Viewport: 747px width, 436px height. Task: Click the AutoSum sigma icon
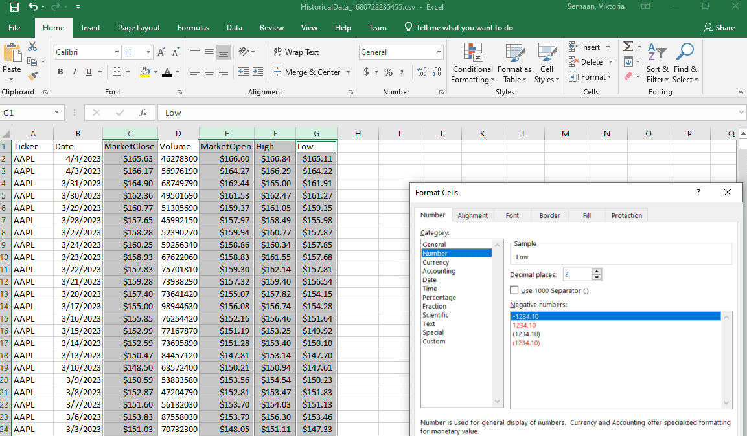pyautogui.click(x=627, y=47)
